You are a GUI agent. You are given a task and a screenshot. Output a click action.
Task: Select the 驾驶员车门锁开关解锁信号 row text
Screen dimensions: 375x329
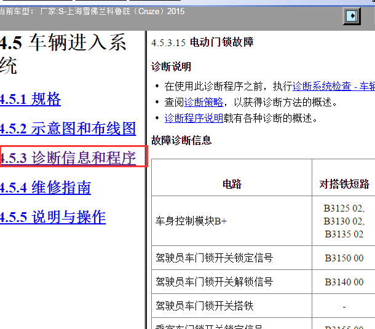[215, 282]
